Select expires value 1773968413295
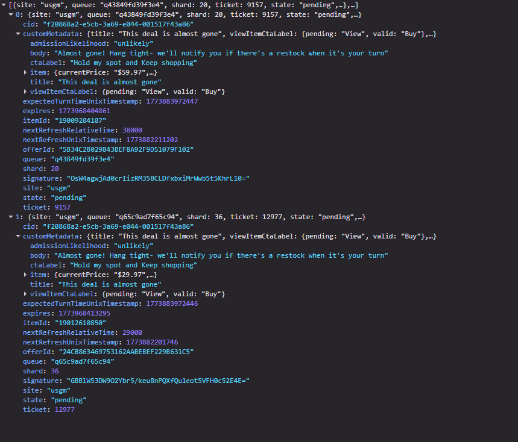Image resolution: width=518 pixels, height=442 pixels. (x=84, y=313)
